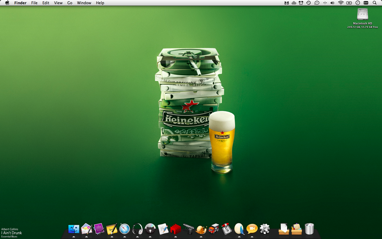Open the Edit menu

46,3
